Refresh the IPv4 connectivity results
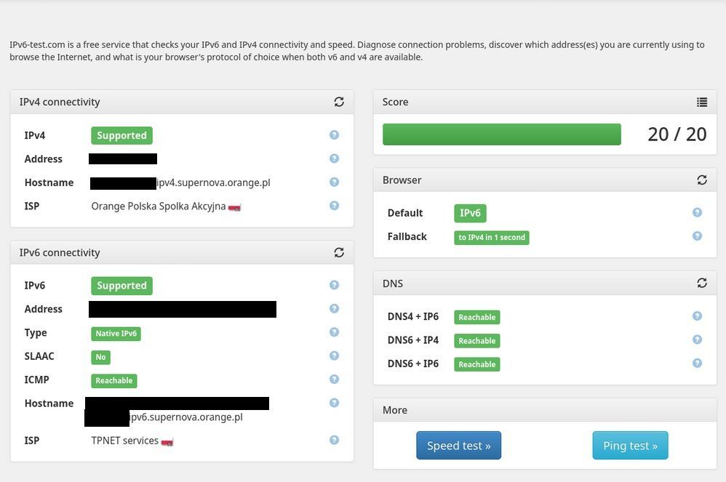The height and width of the screenshot is (482, 726). tap(339, 102)
